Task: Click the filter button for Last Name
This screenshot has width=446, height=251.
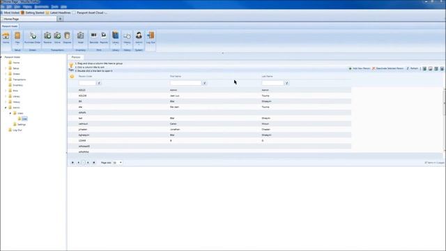Action: tap(286, 83)
